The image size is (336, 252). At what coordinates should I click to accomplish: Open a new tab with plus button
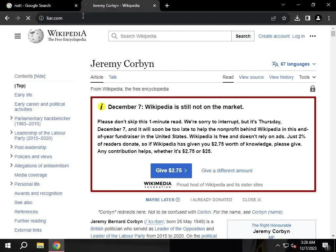point(167,6)
